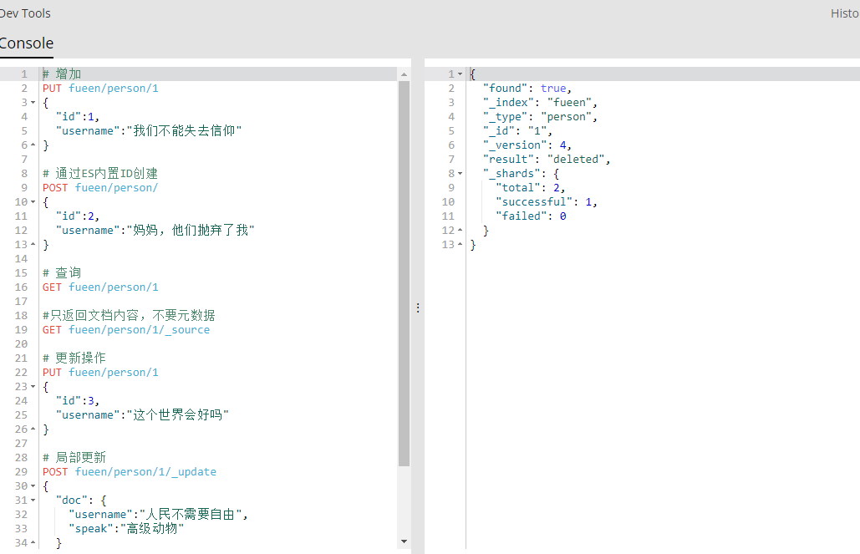
Task: Click the "# 更新操作" comment line
Action: pos(74,358)
